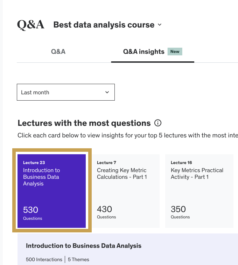Click 350 Questions count on Lecture 16
Screen dimensions: 238x265
click(180, 212)
